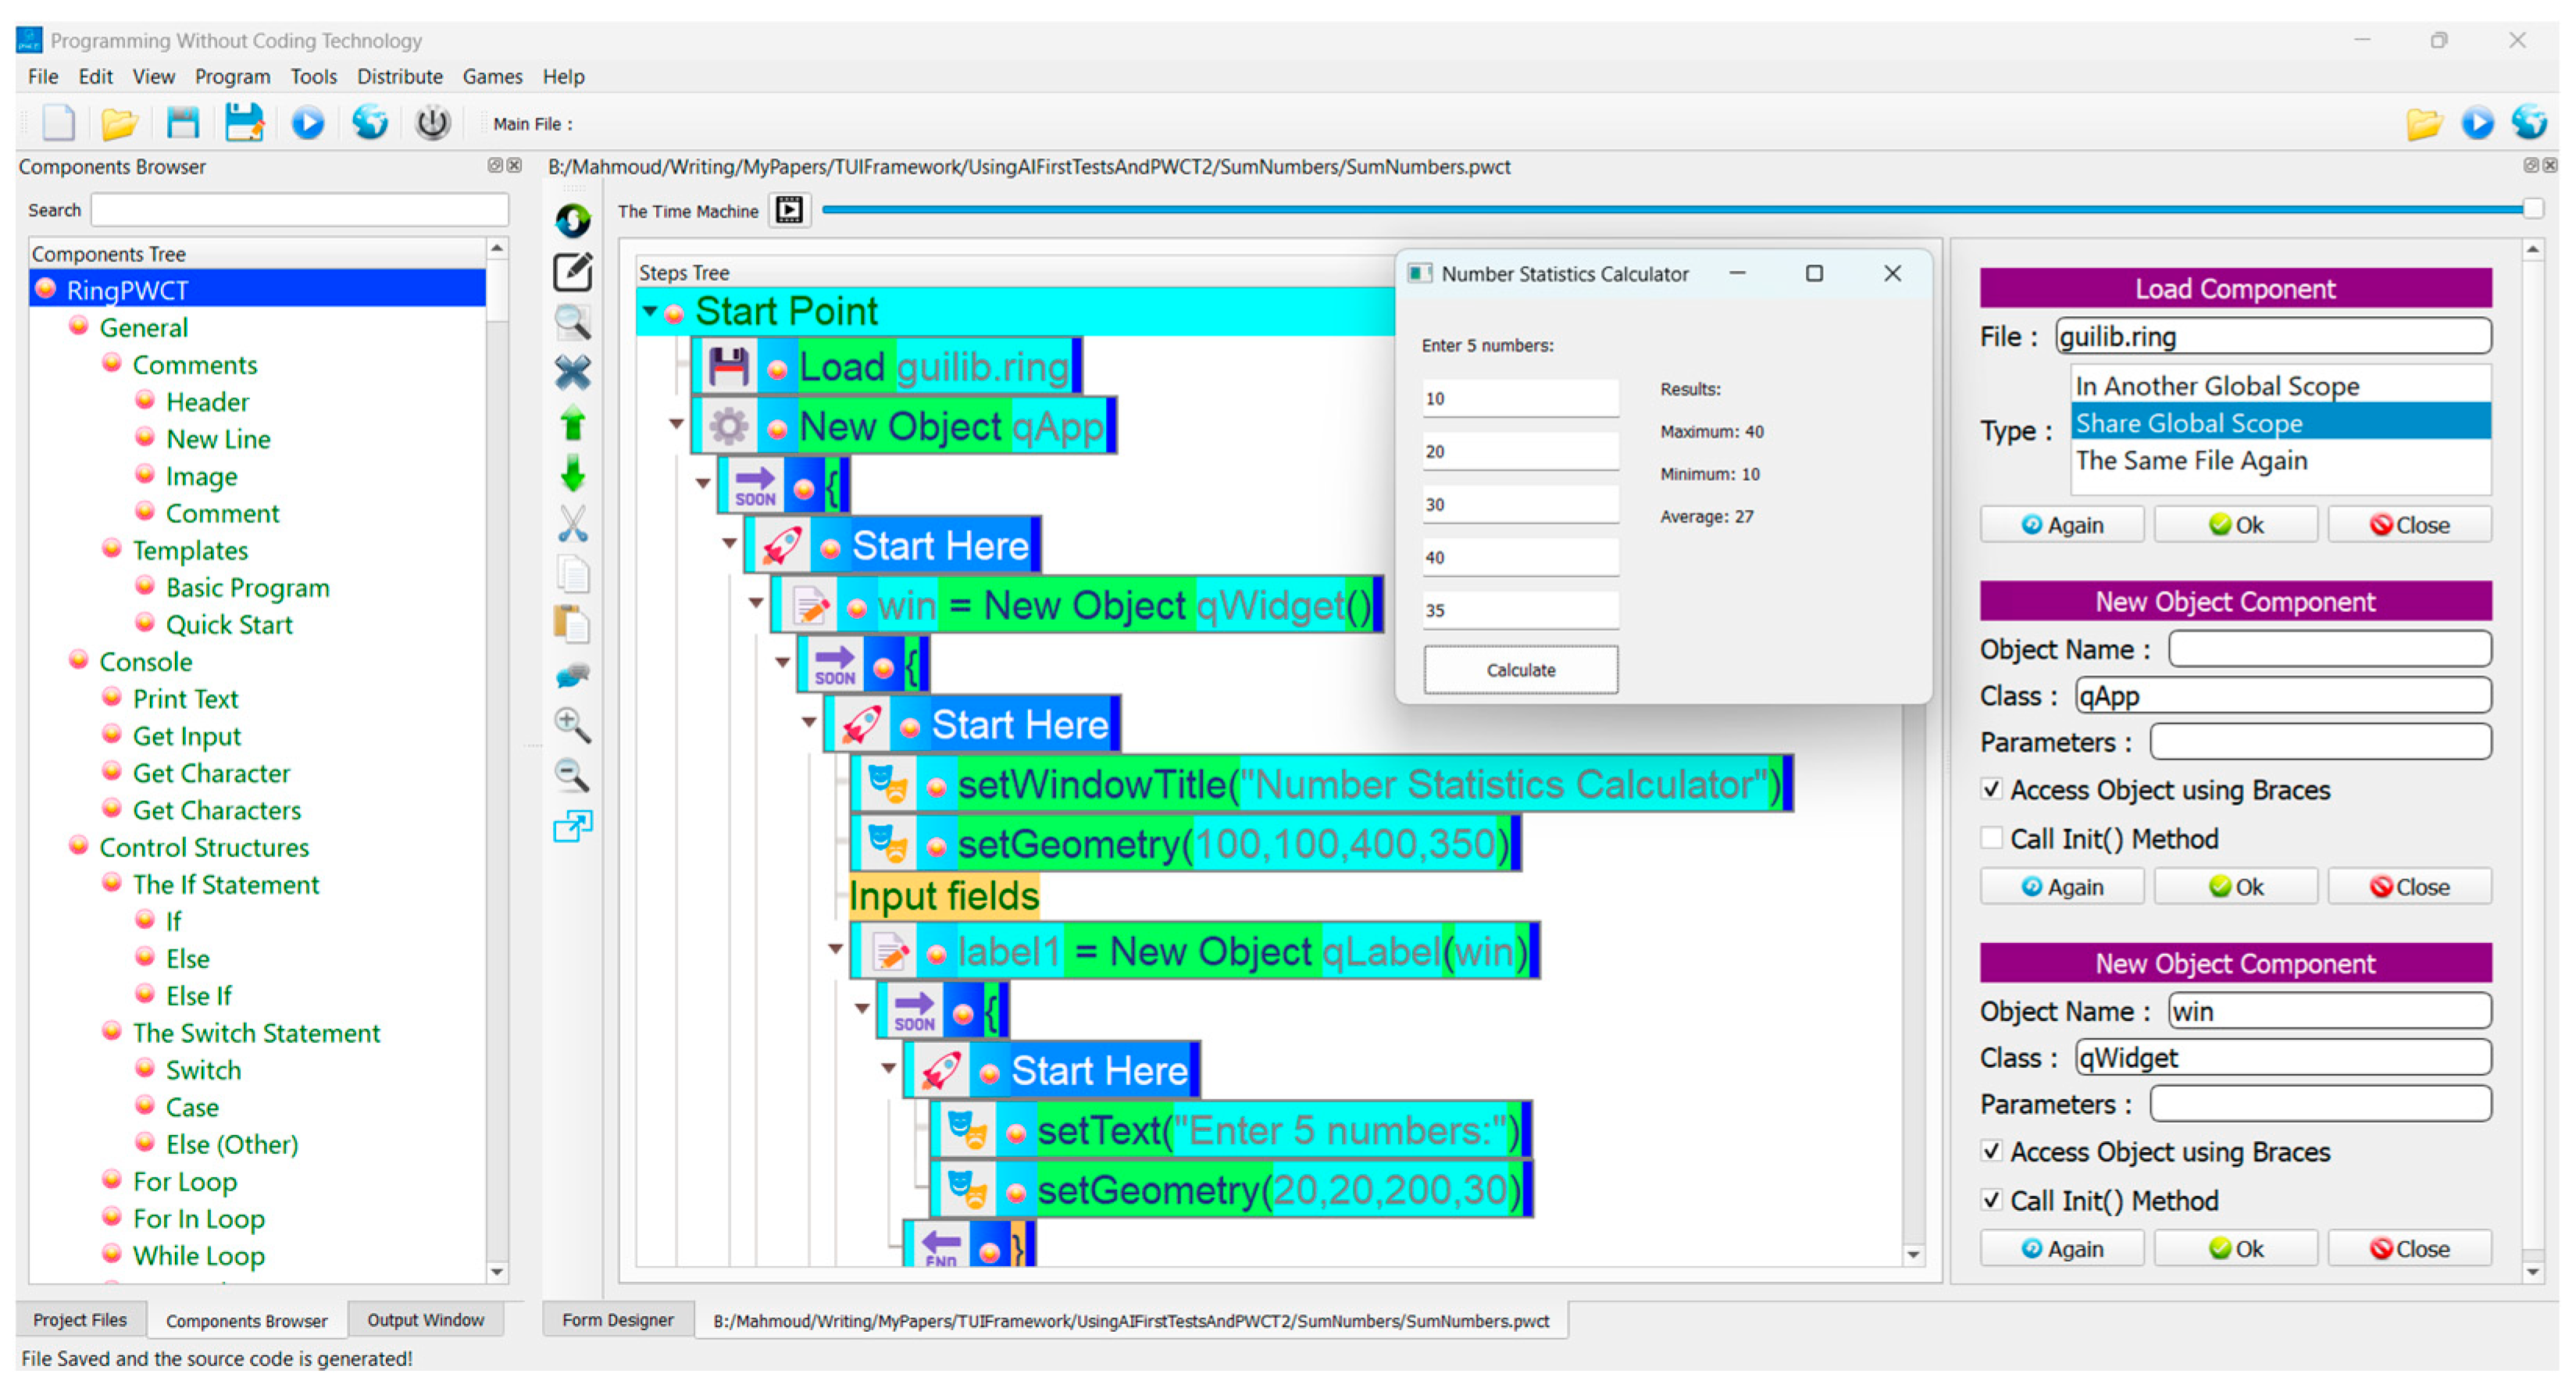The height and width of the screenshot is (1395, 2576).
Task: Click the blue X delete step icon
Action: (573, 372)
